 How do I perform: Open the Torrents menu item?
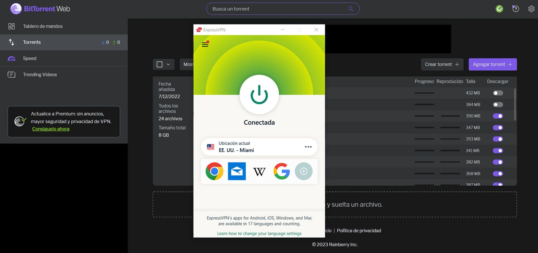64,42
